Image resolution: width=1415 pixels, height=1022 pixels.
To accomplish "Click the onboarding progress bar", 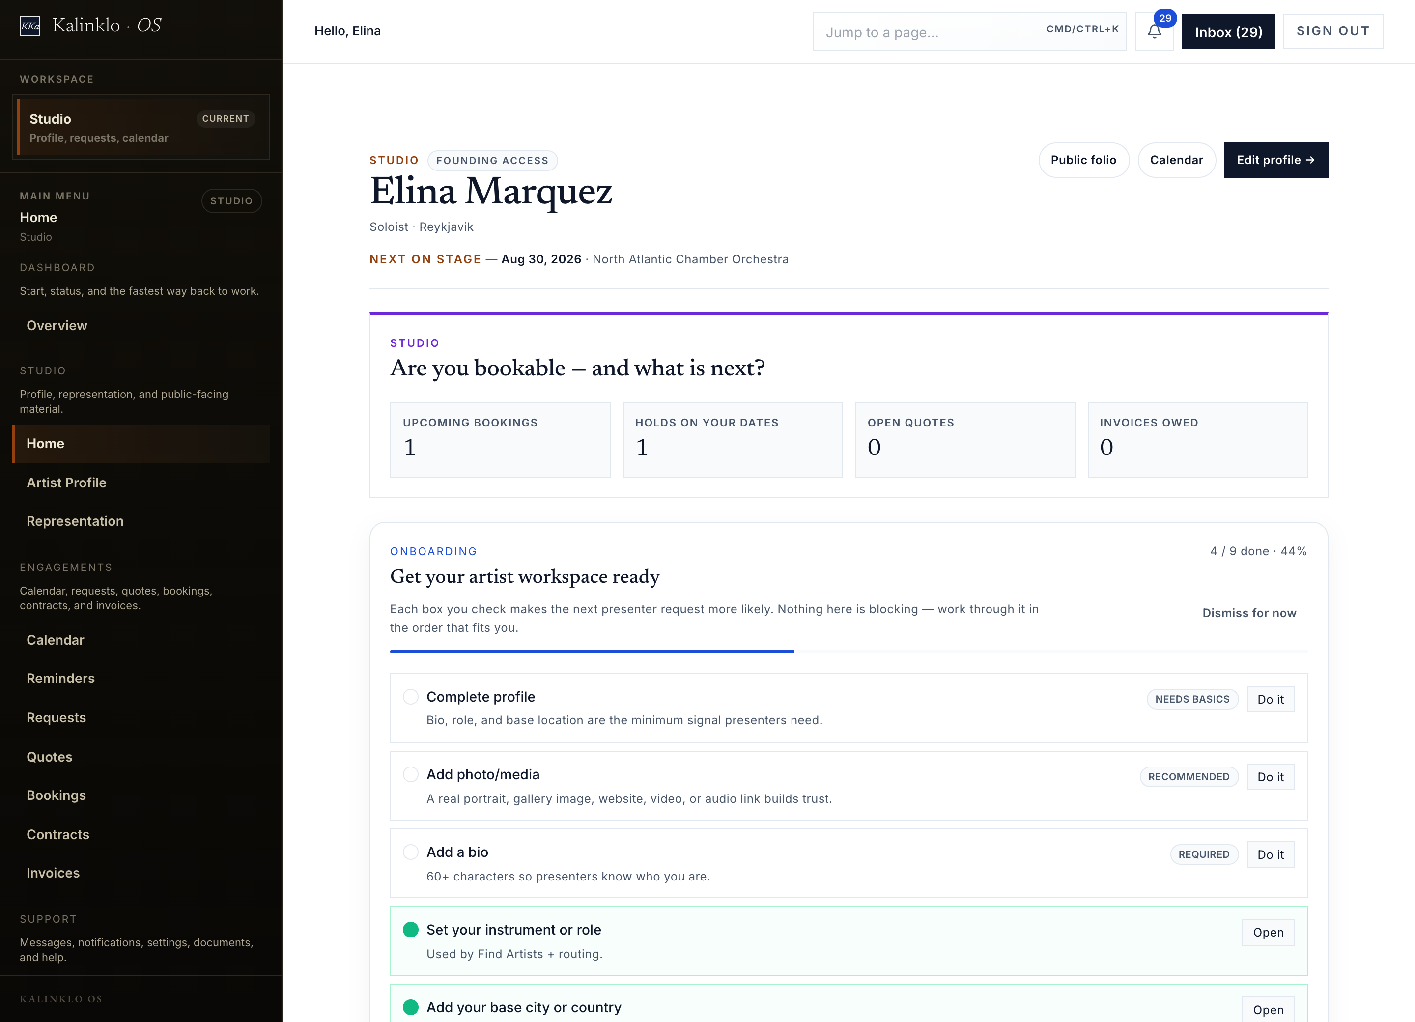I will coord(849,652).
